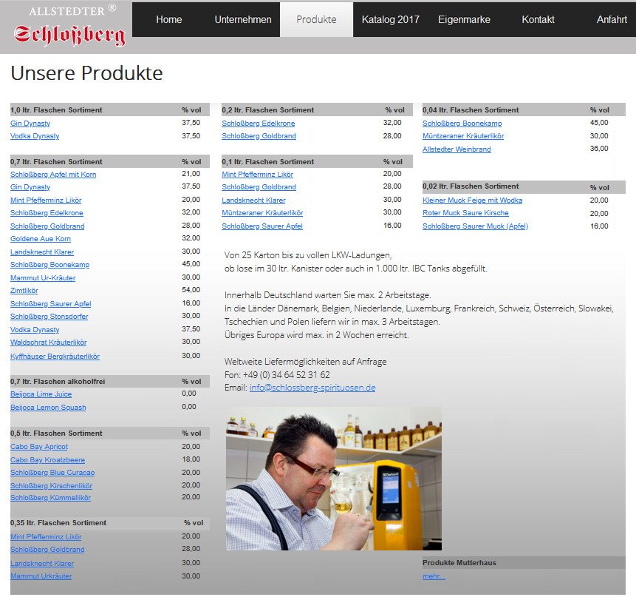Navigate to Eigenmarke

464,19
